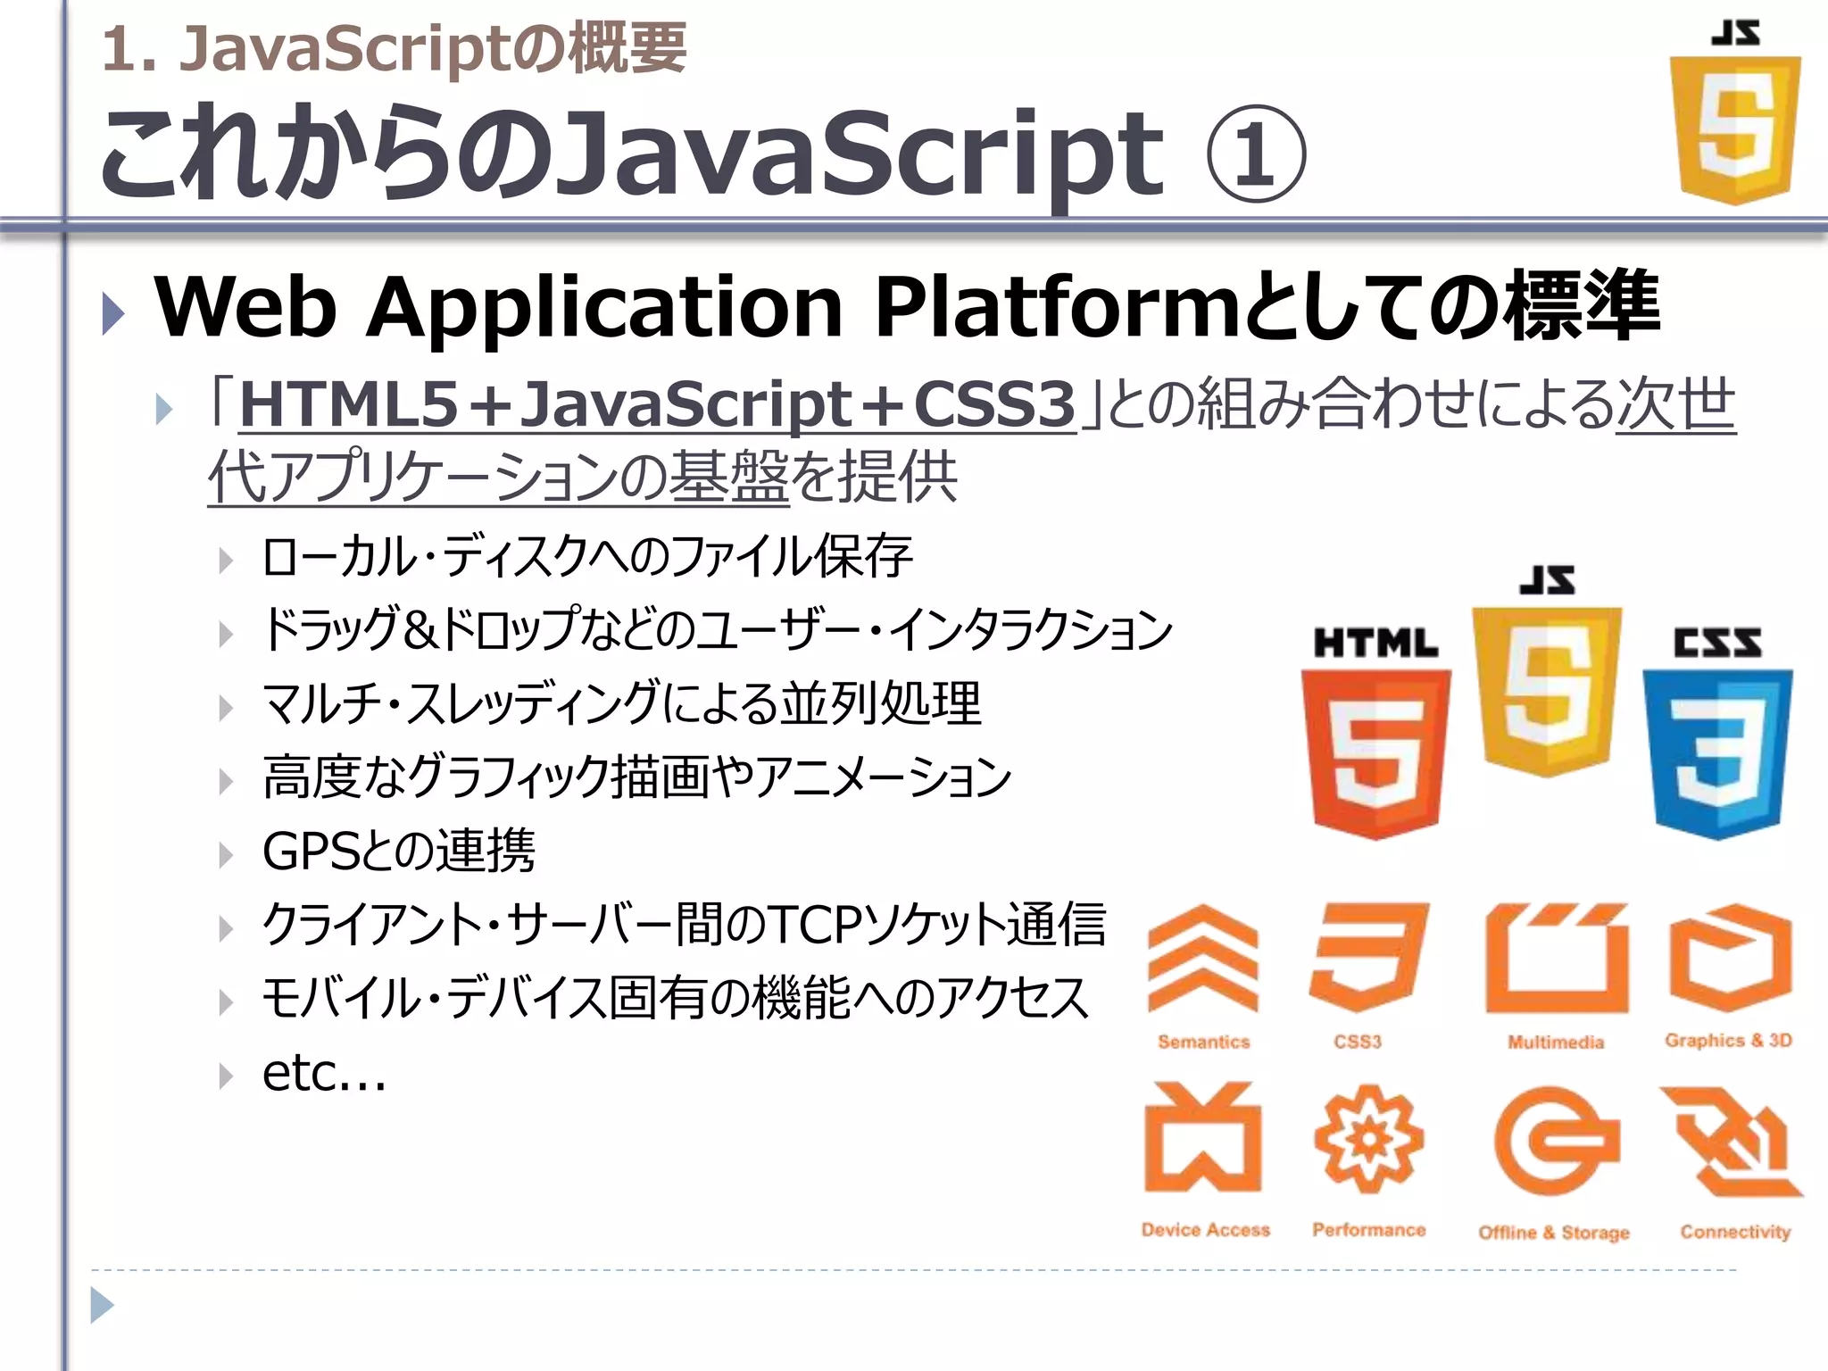
Task: Click the orange CSS3 caption label
Action: tap(1358, 1042)
